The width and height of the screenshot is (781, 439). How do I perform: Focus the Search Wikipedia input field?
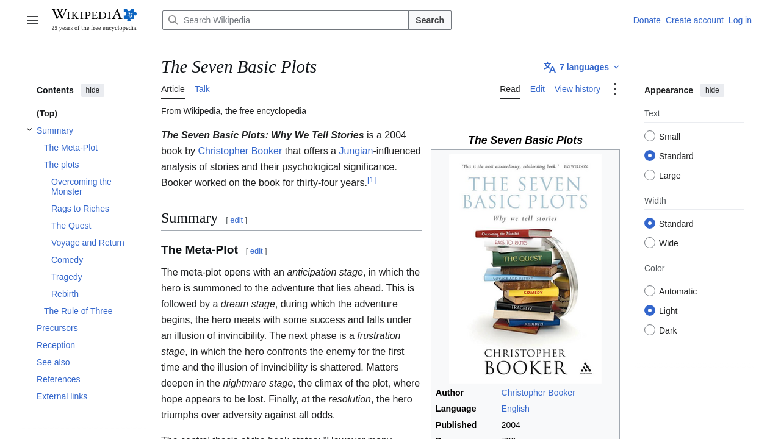click(286, 20)
